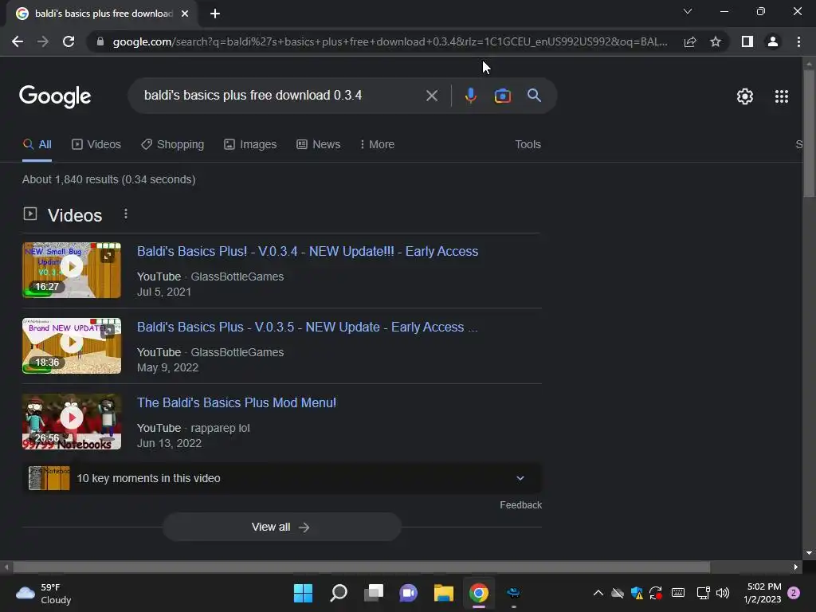Open the More search filters menu
The image size is (816, 612).
(377, 145)
